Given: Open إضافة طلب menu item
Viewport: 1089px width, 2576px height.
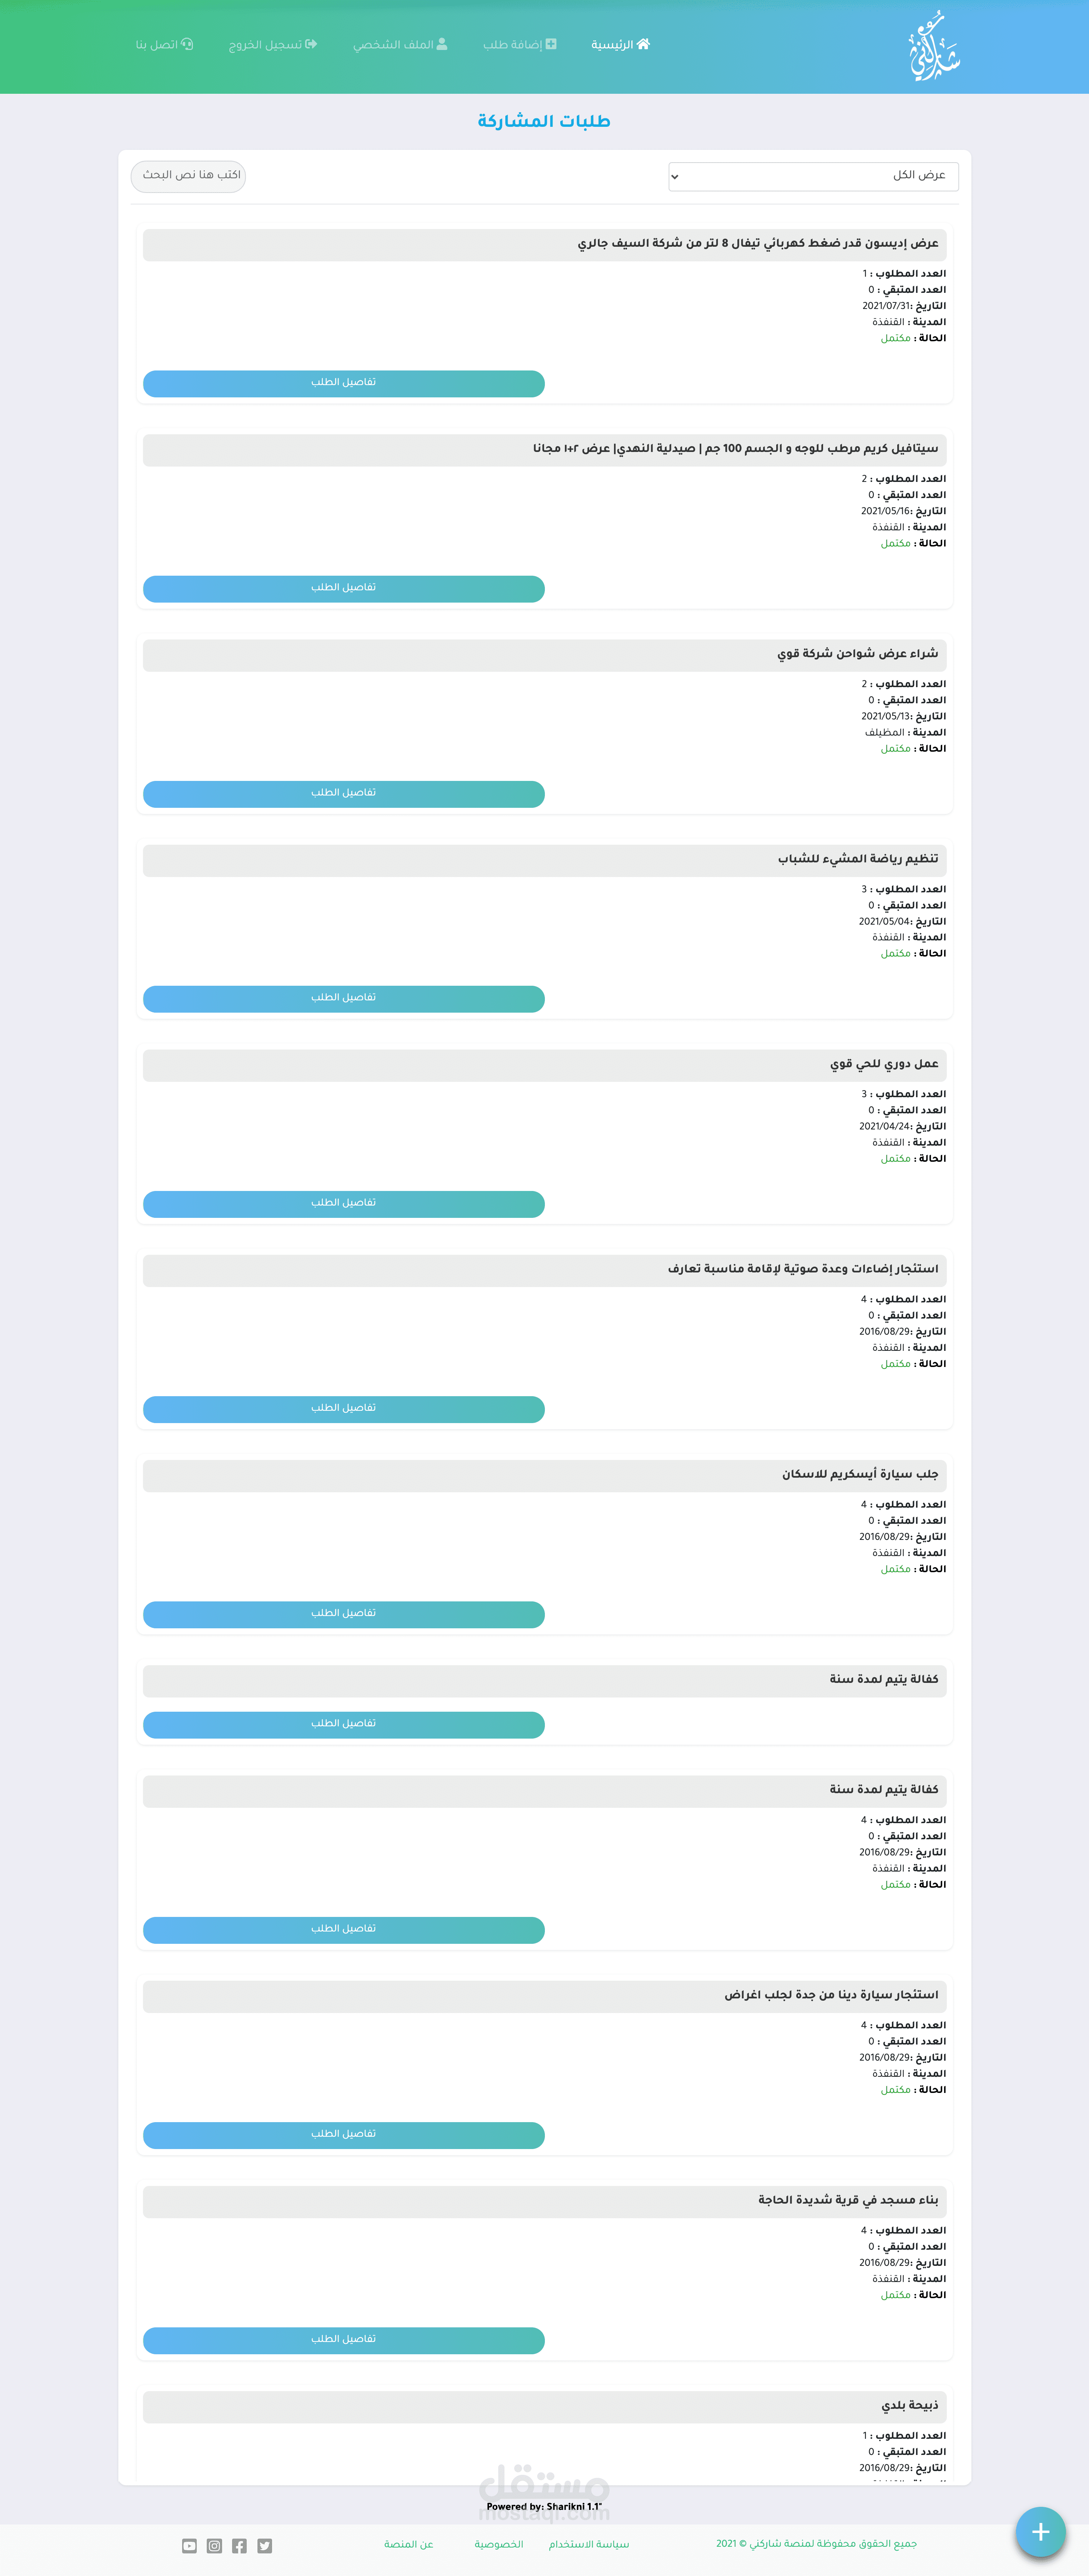Looking at the screenshot, I should click(520, 45).
